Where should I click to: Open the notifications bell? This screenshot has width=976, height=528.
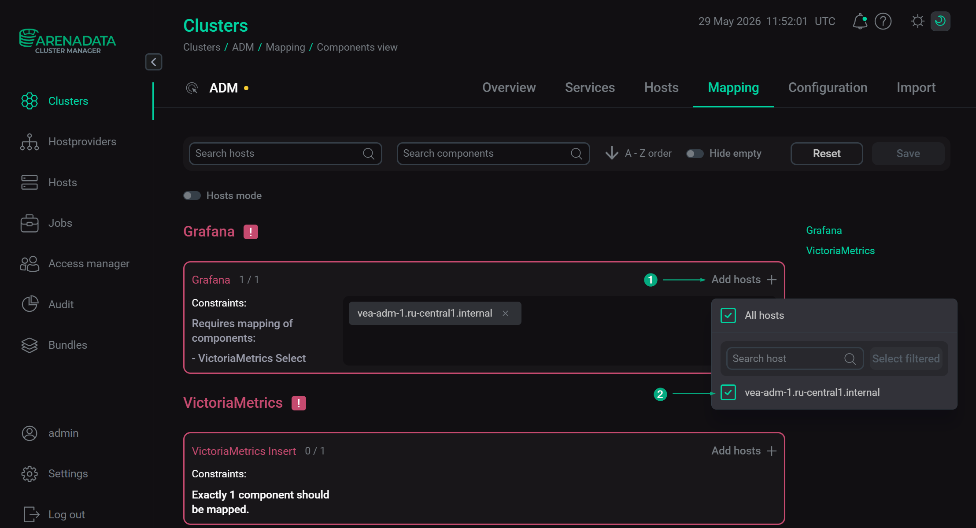click(x=860, y=21)
